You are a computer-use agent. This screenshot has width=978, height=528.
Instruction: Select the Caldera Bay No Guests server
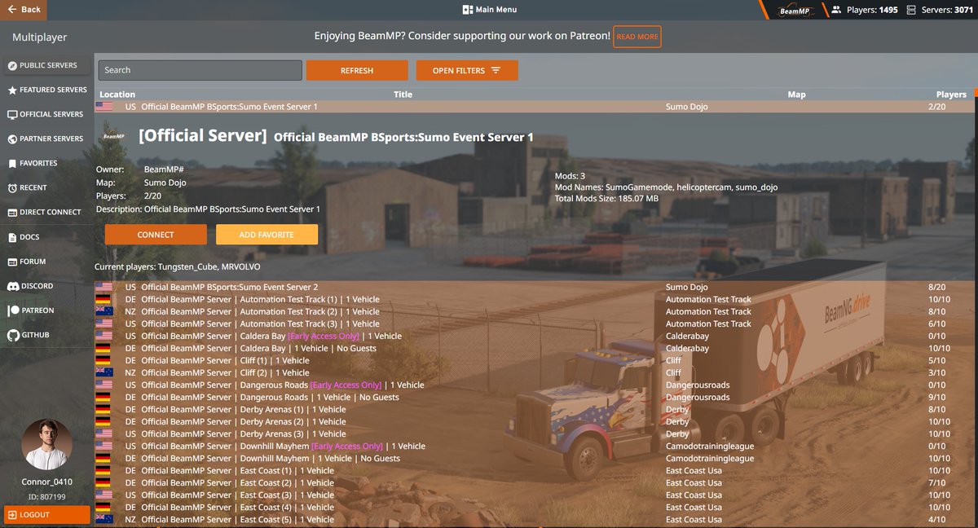[x=534, y=348]
